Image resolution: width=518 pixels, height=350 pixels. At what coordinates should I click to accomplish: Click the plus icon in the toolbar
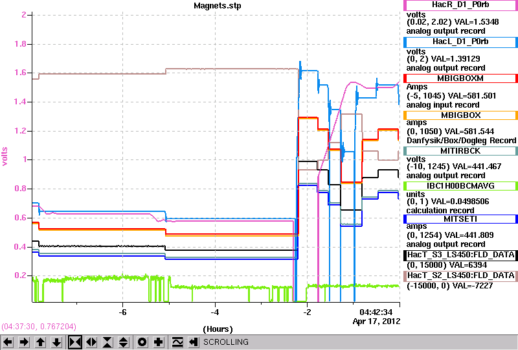[x=159, y=342]
